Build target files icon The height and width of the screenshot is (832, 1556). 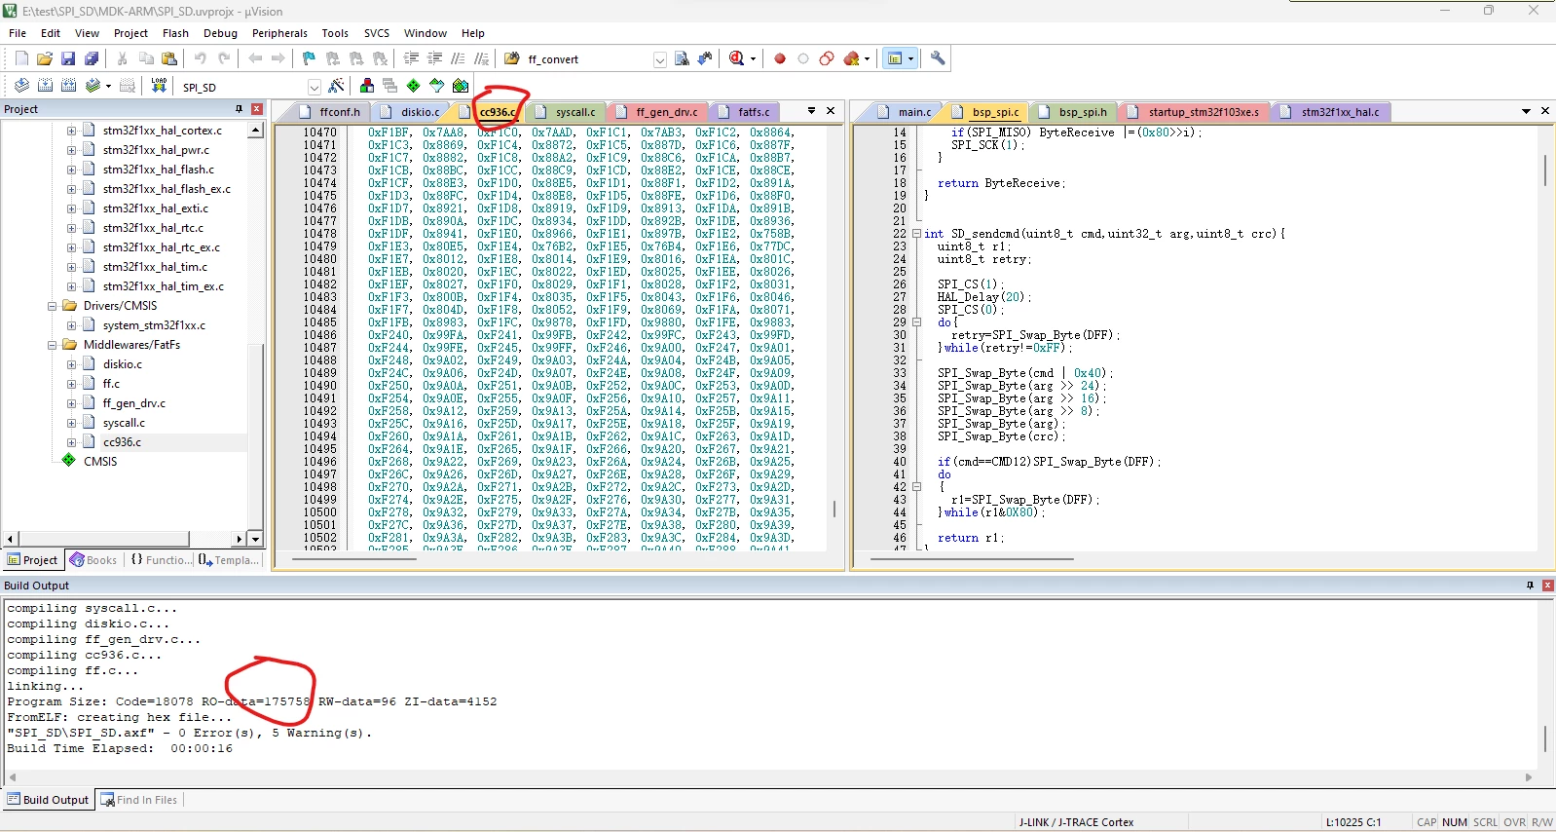coord(45,86)
